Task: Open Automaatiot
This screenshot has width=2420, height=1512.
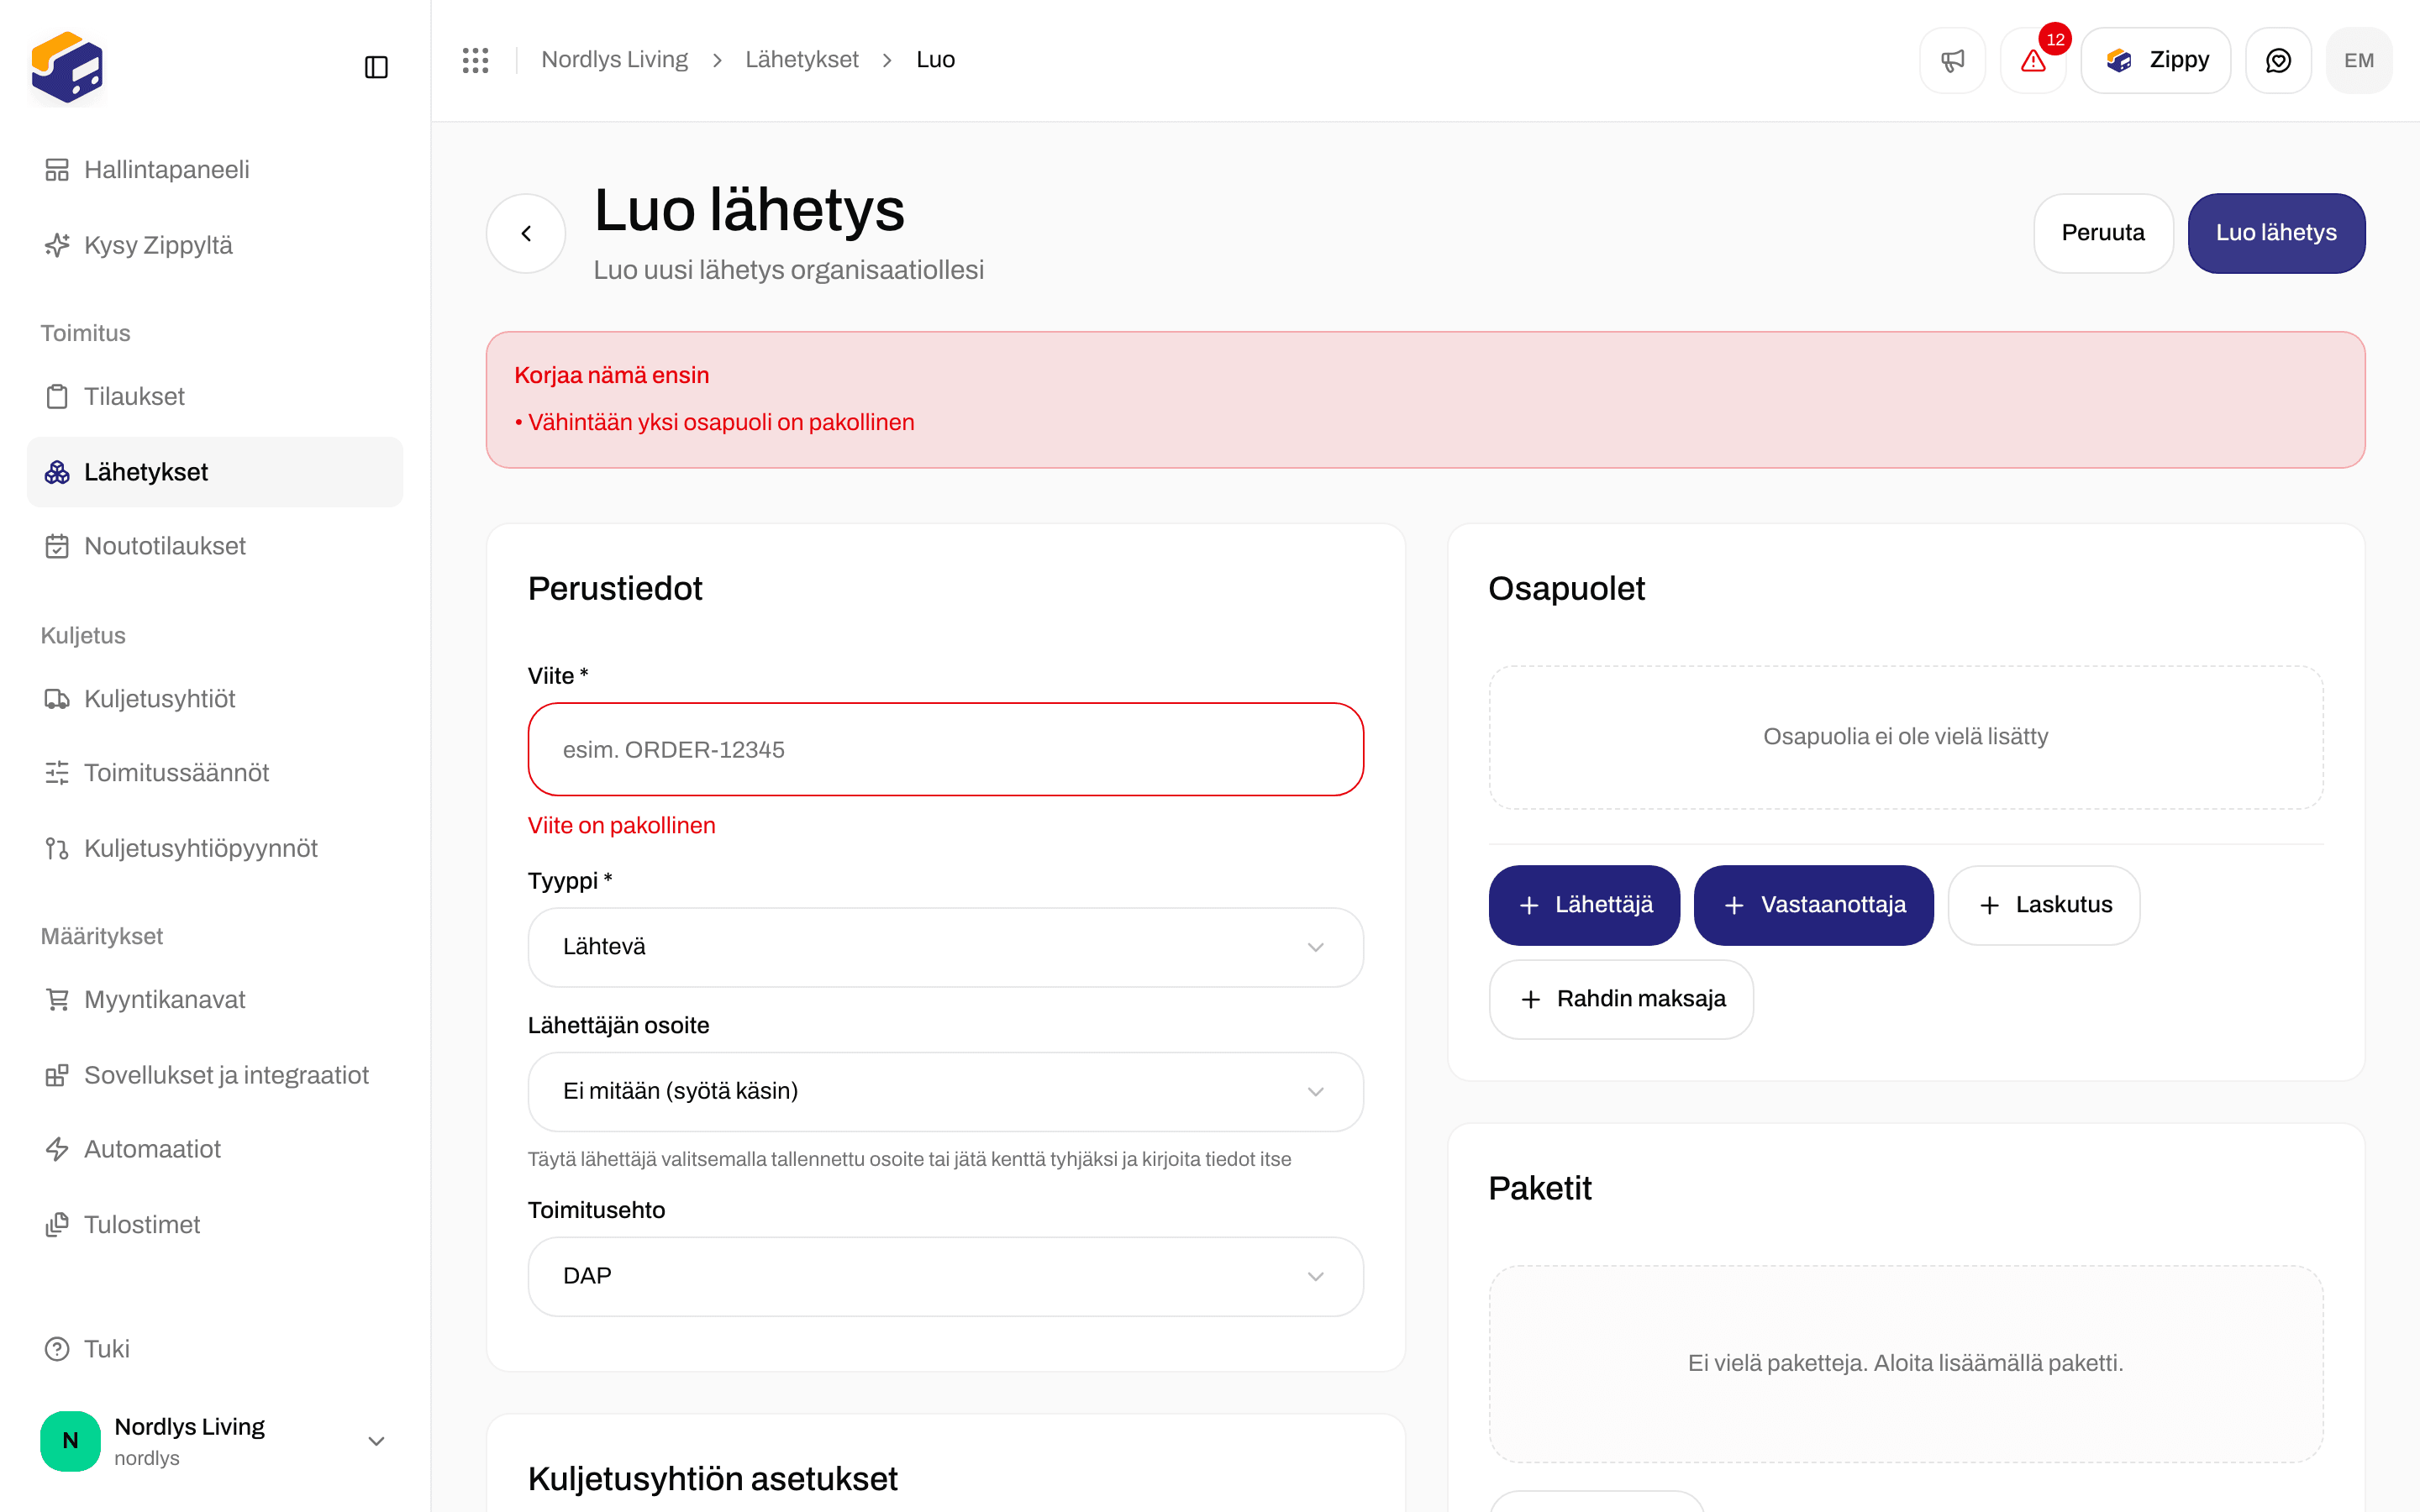Action: click(x=215, y=1149)
